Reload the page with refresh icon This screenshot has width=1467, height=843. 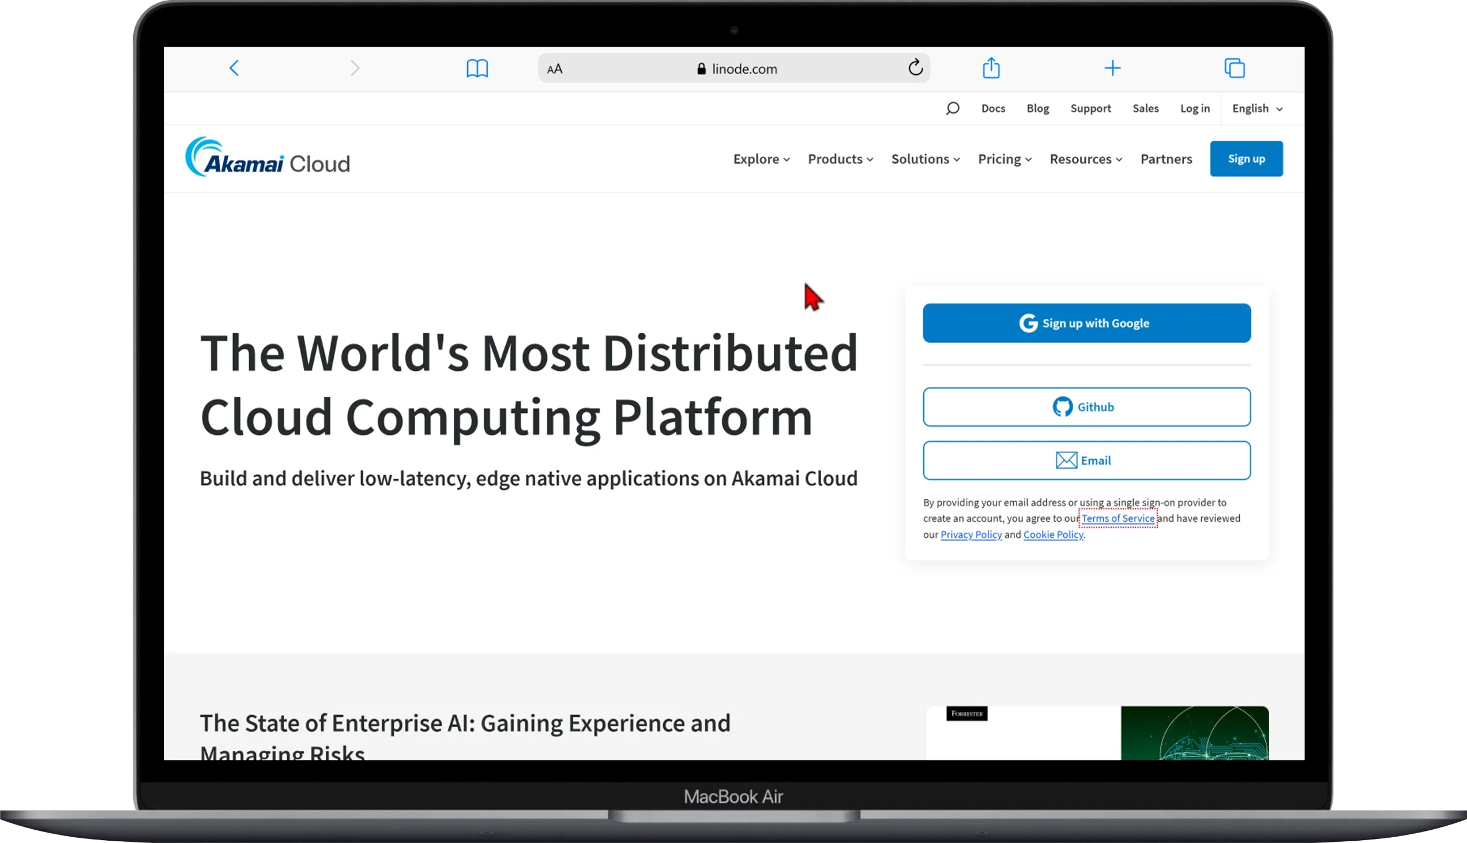coord(915,67)
